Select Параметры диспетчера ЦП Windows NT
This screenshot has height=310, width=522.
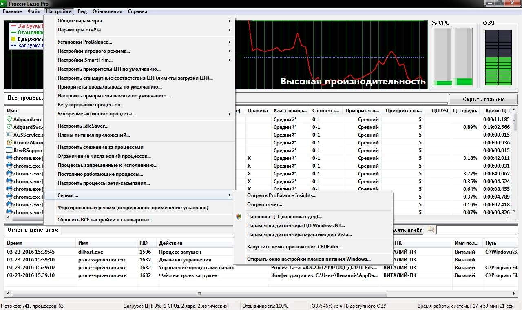point(313,226)
